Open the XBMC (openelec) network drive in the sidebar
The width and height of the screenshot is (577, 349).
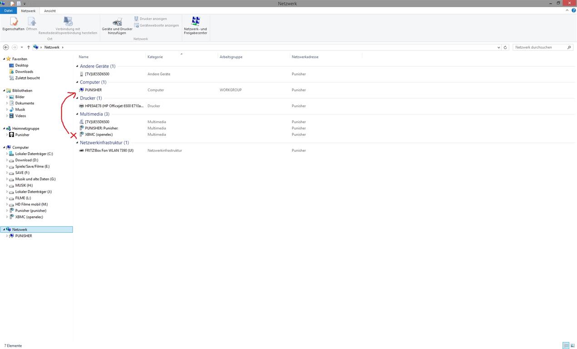coord(29,217)
